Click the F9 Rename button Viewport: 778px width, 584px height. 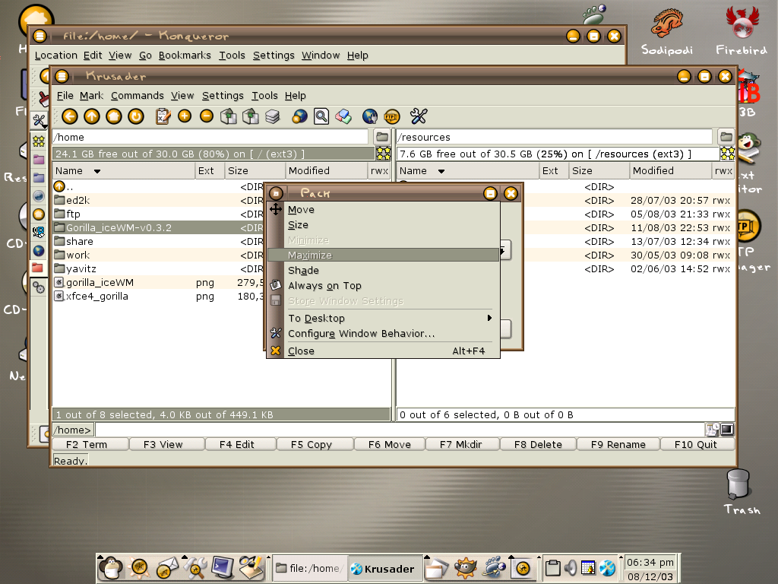[618, 444]
